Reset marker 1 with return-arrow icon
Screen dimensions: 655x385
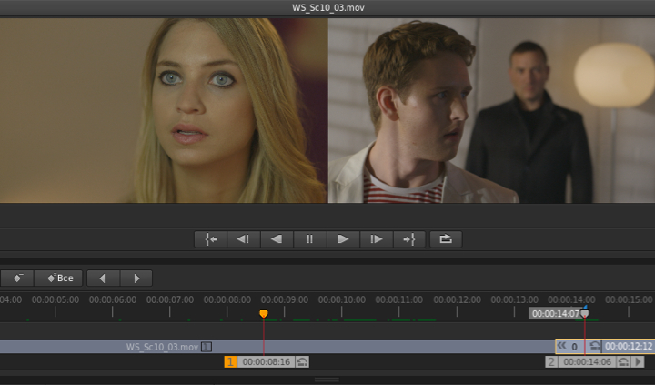pos(302,361)
